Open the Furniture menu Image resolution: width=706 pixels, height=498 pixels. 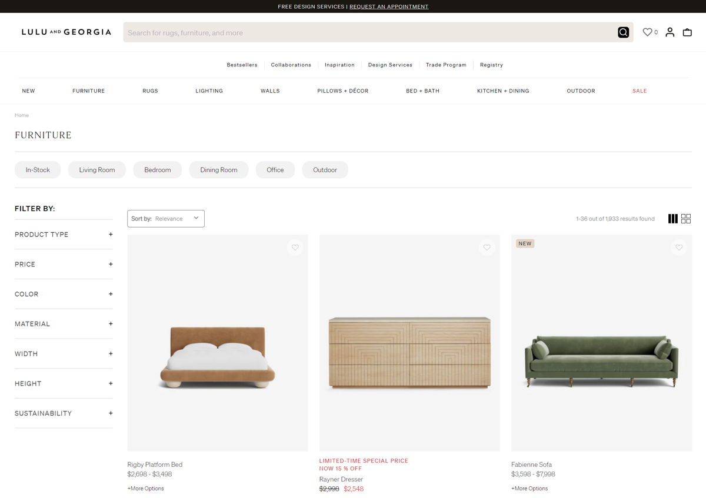tap(89, 91)
